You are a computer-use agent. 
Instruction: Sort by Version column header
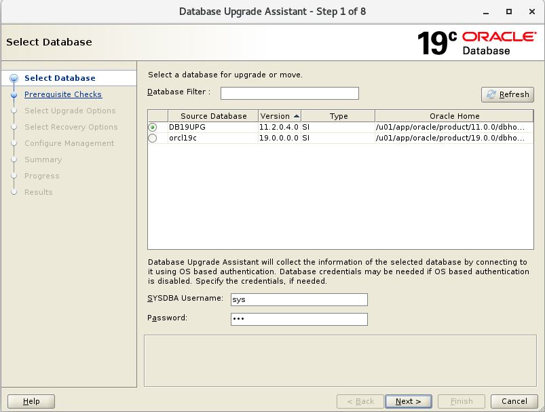(x=280, y=116)
